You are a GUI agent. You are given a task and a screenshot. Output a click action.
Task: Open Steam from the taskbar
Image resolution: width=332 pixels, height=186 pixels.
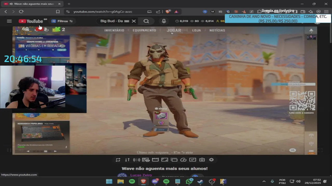pyautogui.click(x=200, y=181)
